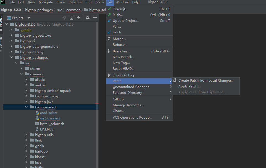The height and width of the screenshot is (168, 266).
Task: Click the install_select.sh shell script icon
Action: coord(37,124)
